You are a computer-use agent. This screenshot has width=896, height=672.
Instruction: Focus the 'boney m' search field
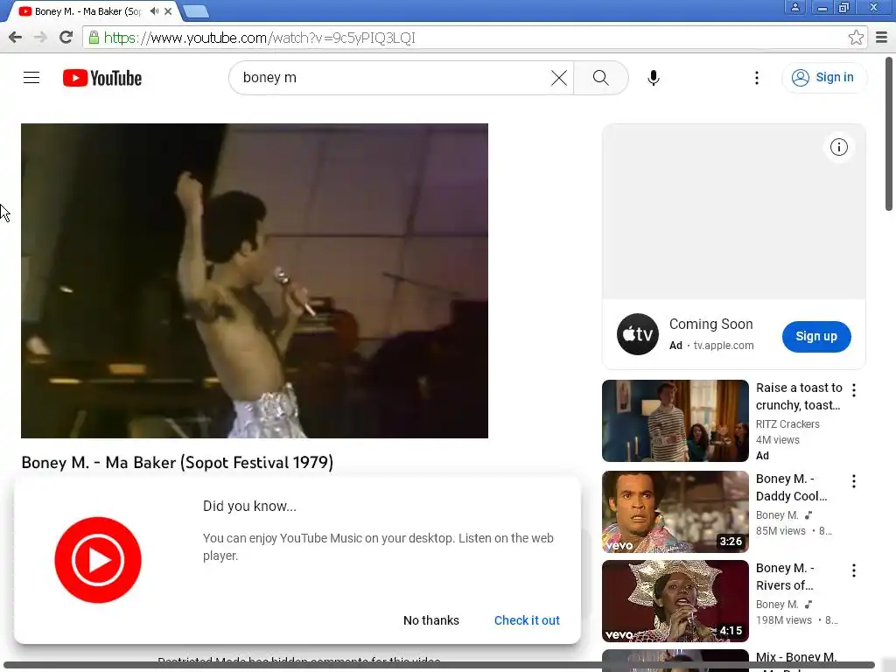tap(395, 78)
